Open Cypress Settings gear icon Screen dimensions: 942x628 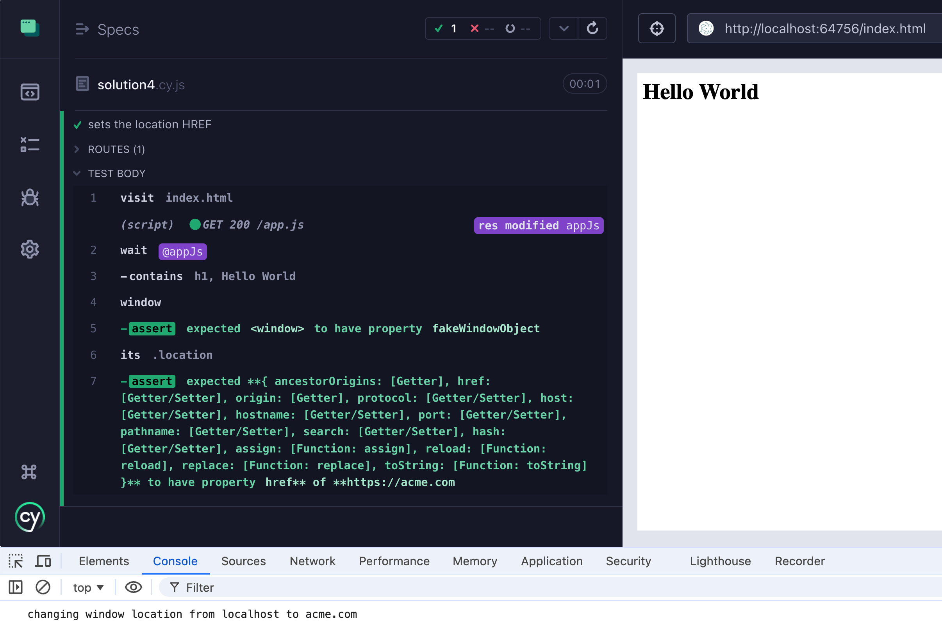click(30, 249)
